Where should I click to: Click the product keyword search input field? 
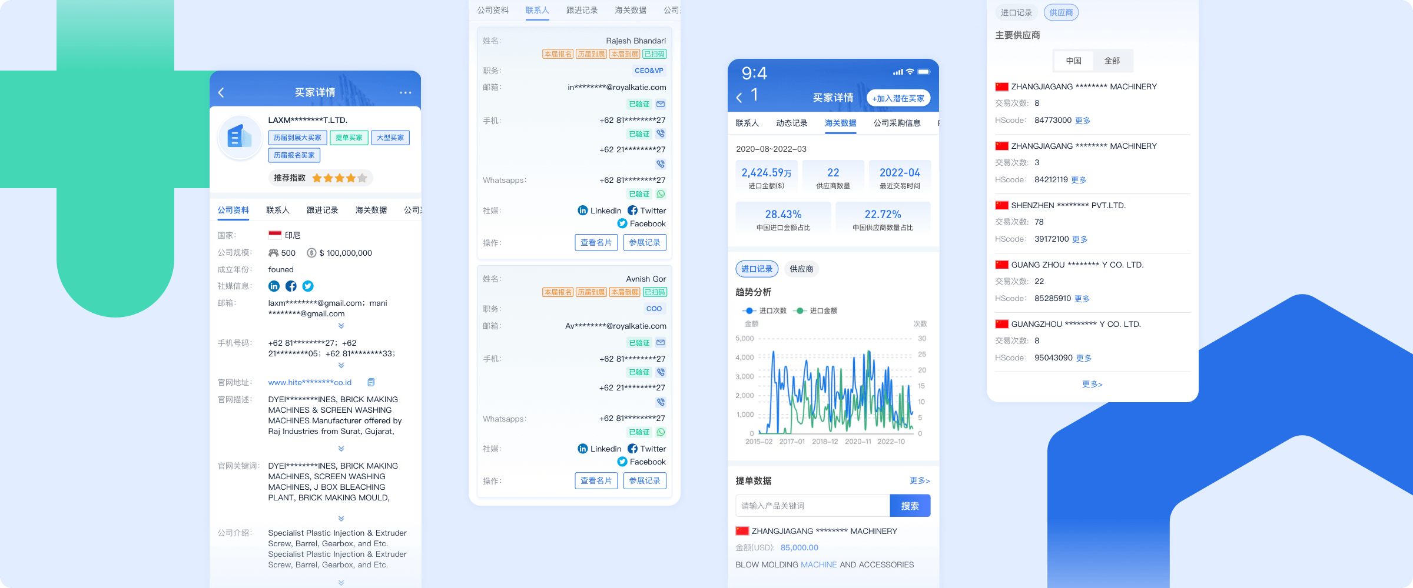[x=812, y=506]
